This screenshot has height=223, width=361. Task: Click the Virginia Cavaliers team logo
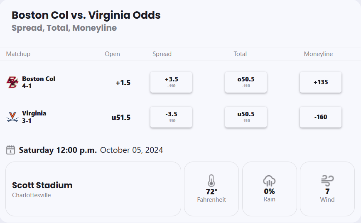point(12,117)
